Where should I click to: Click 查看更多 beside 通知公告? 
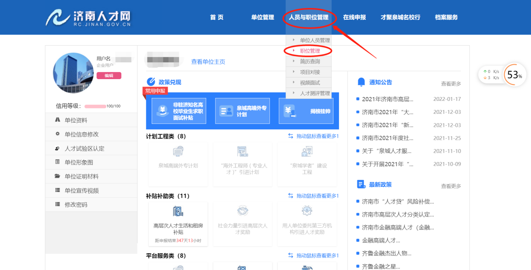451,84
